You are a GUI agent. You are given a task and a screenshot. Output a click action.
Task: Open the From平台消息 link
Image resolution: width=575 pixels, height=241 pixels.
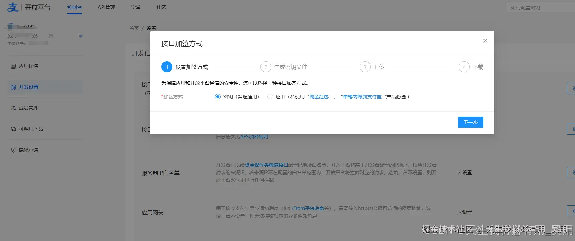309,208
